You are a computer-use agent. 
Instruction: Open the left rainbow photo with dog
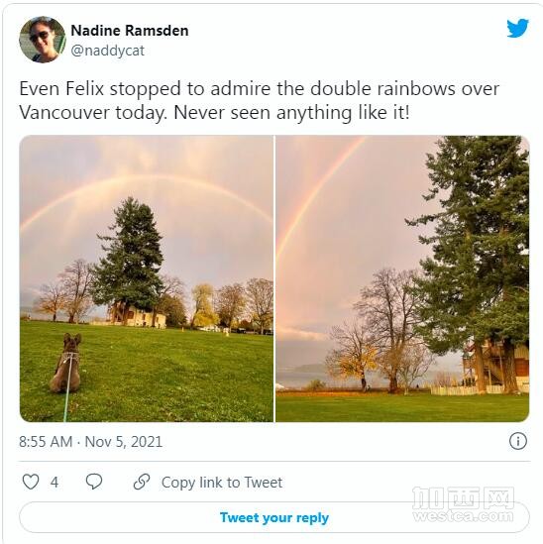click(147, 278)
